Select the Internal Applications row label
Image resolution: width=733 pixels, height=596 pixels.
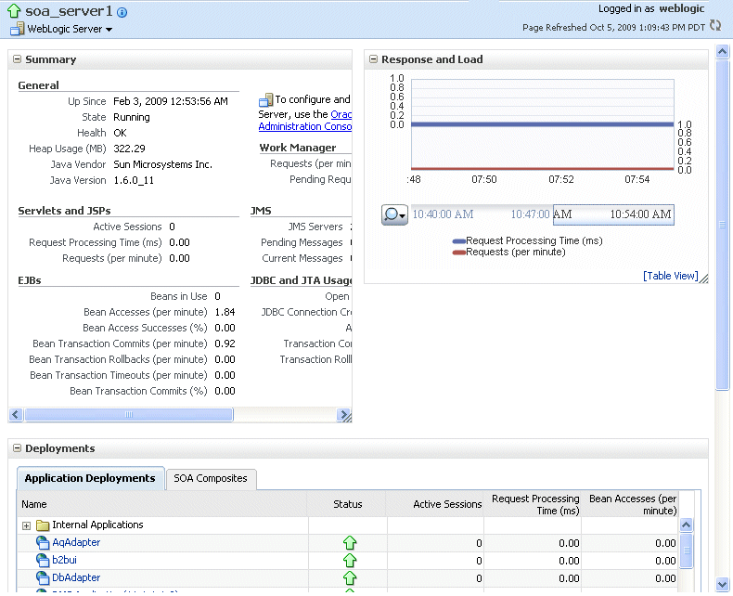coord(97,525)
